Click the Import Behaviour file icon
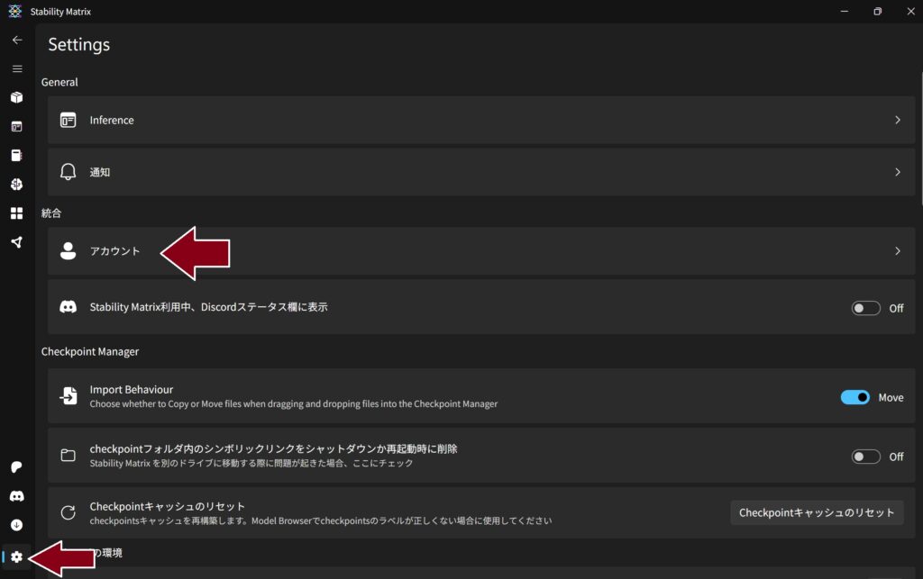 coord(69,395)
